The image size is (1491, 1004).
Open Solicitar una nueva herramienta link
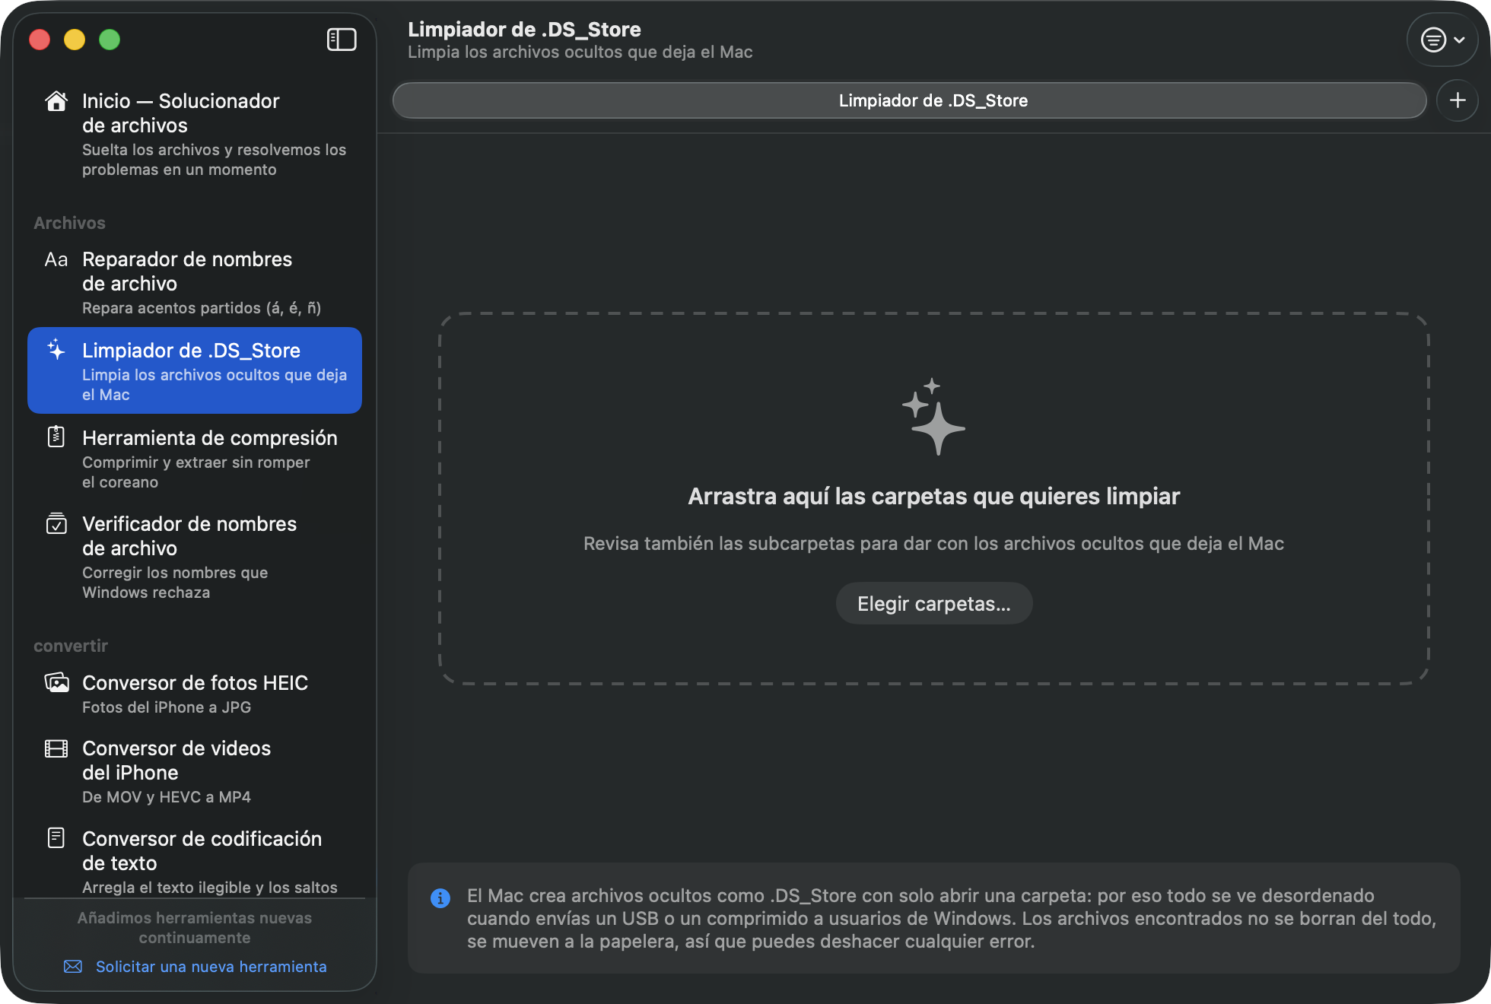[211, 967]
